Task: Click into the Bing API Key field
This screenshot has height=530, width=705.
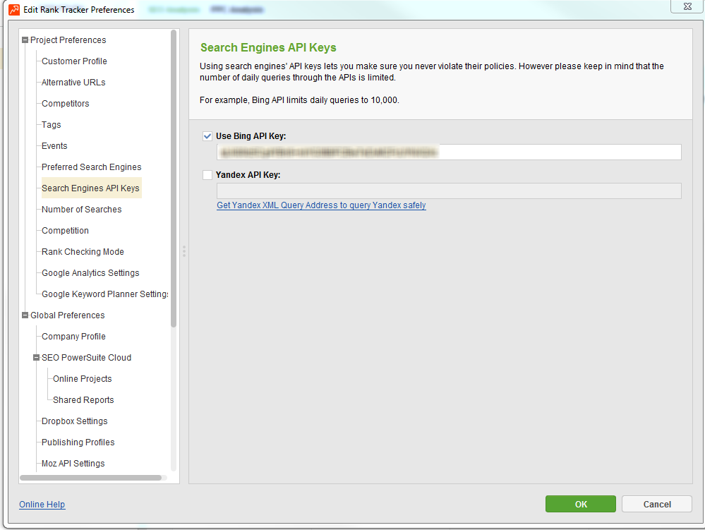Action: coord(449,152)
